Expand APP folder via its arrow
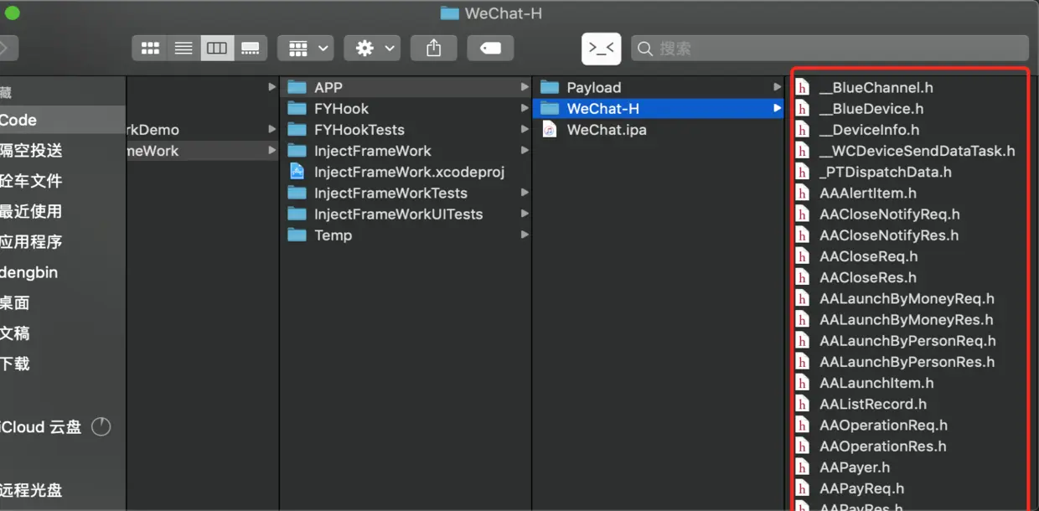 [525, 87]
